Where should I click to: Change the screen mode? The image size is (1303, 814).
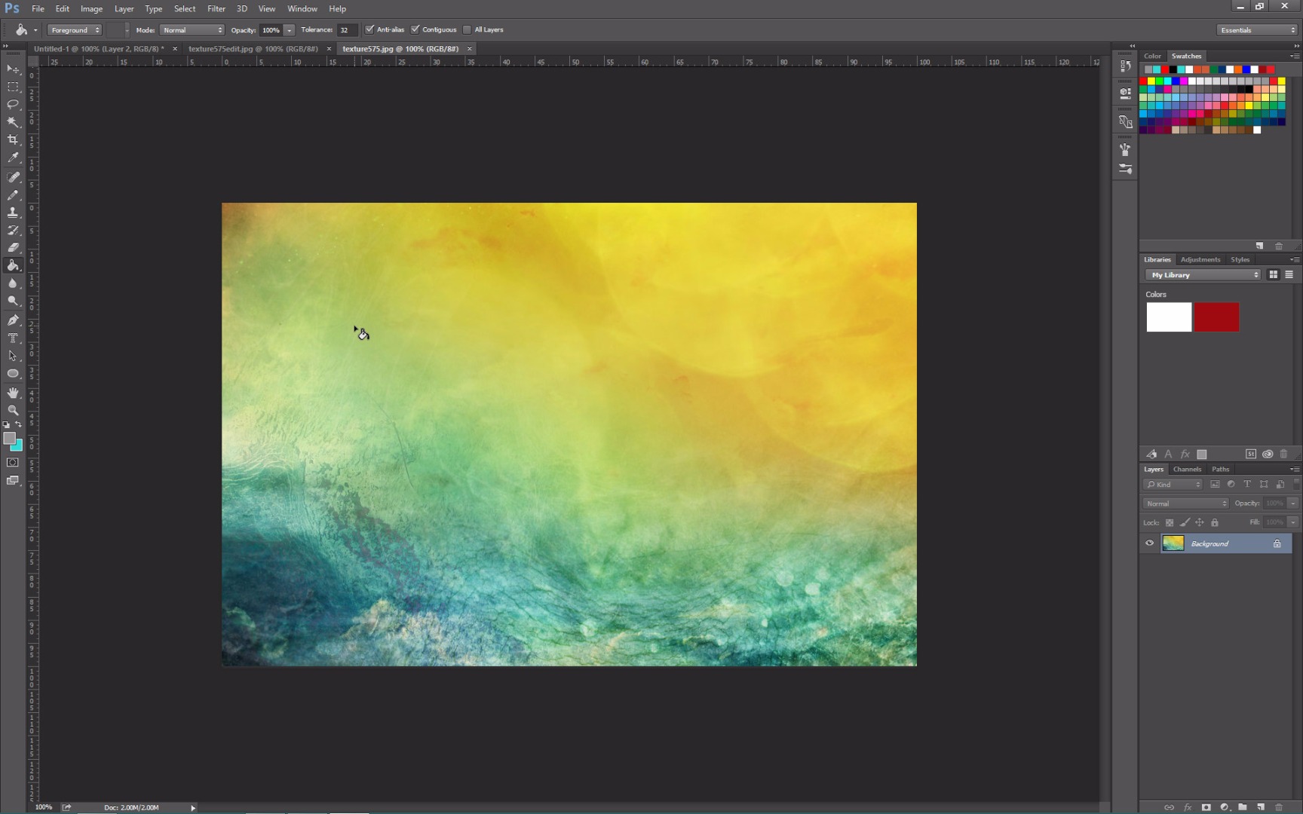pyautogui.click(x=13, y=480)
